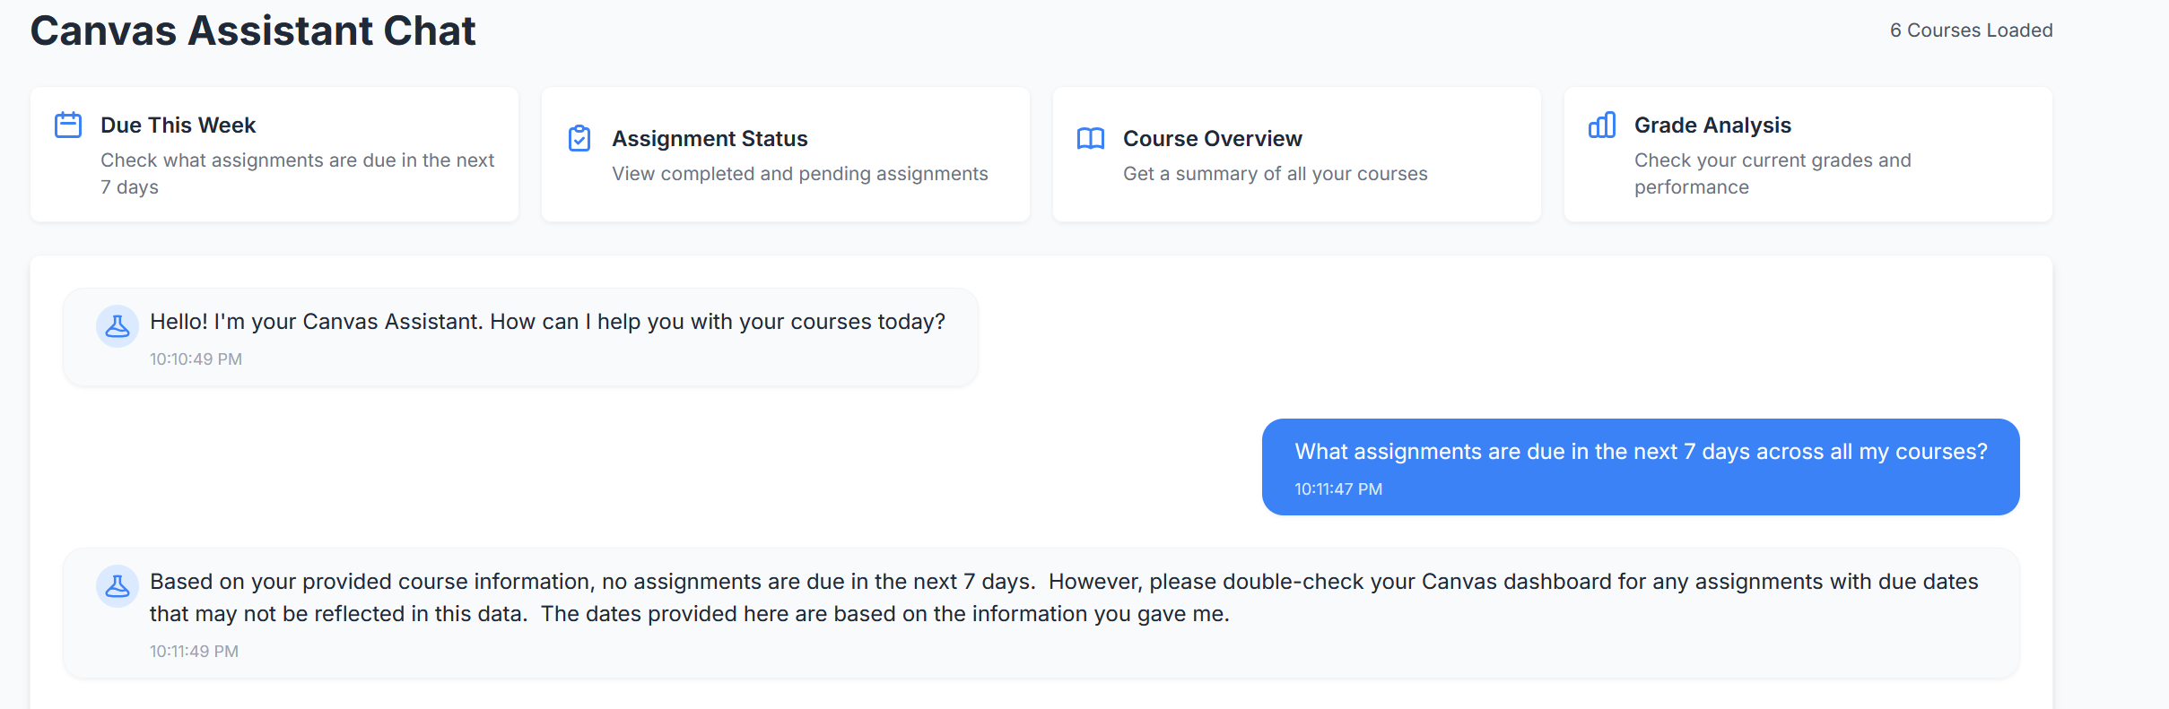Click the open book icon for Course Overview
The image size is (2169, 709).
1091,139
